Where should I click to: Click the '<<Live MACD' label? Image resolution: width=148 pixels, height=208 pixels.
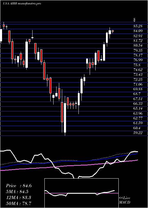pos(125,200)
